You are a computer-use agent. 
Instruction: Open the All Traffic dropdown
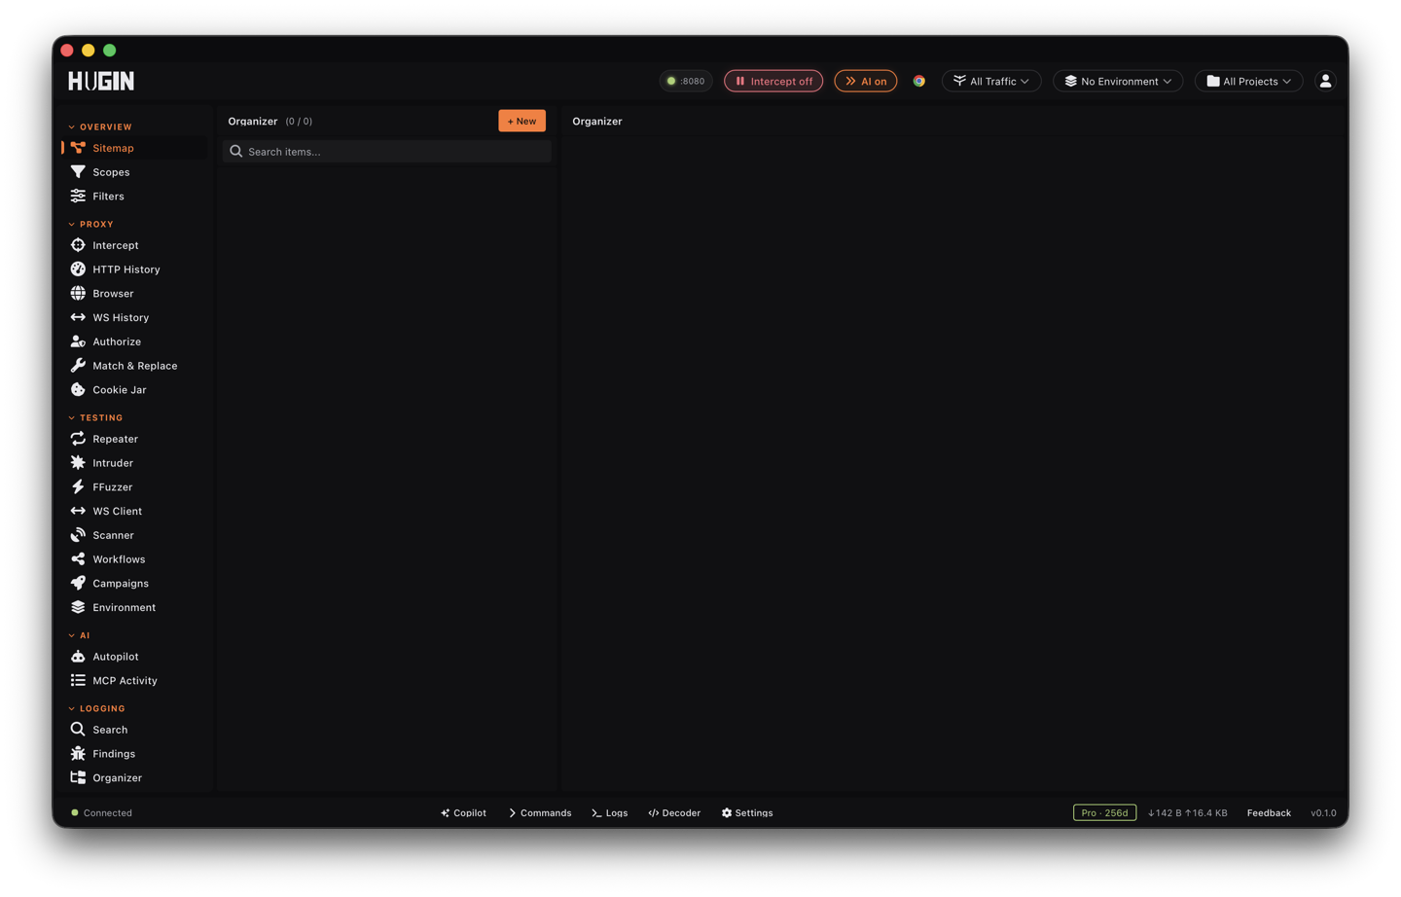991,81
